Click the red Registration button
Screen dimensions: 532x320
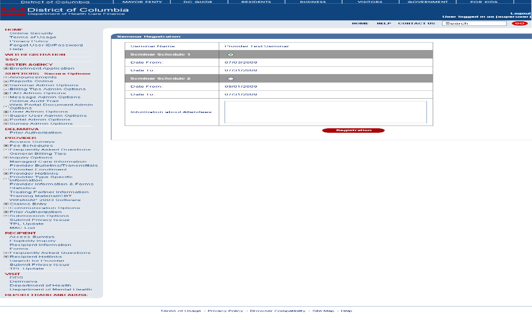click(x=353, y=131)
